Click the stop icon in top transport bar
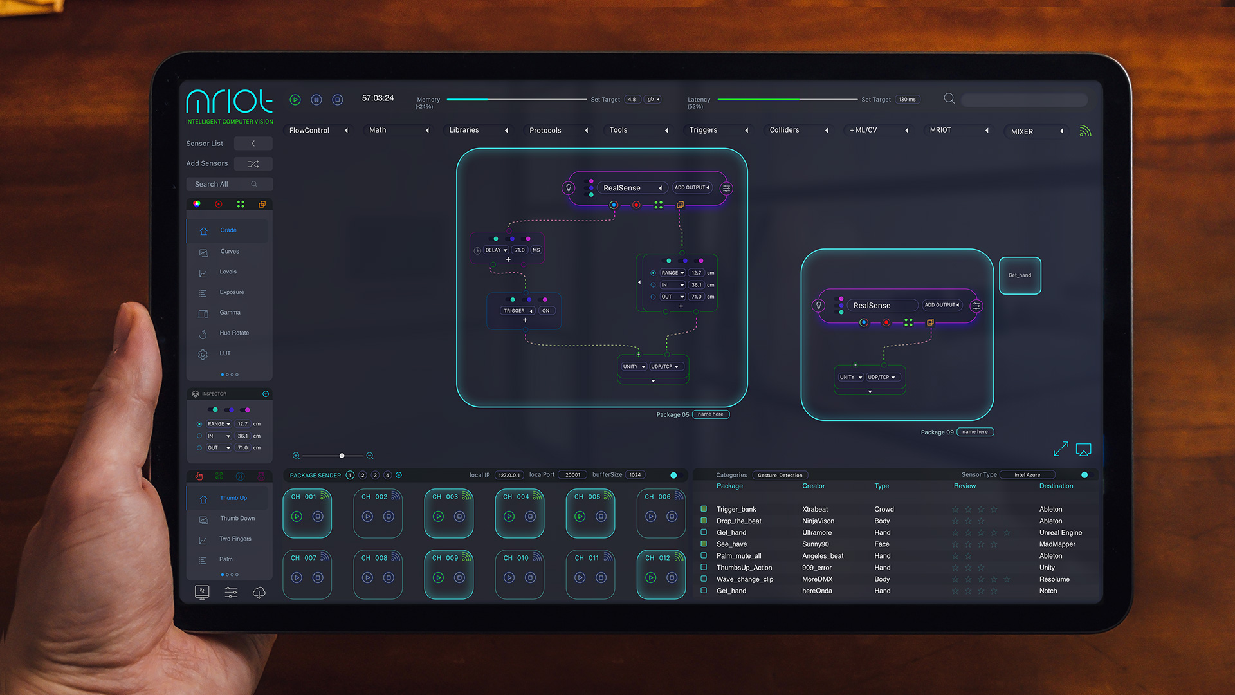1235x695 pixels. tap(338, 100)
